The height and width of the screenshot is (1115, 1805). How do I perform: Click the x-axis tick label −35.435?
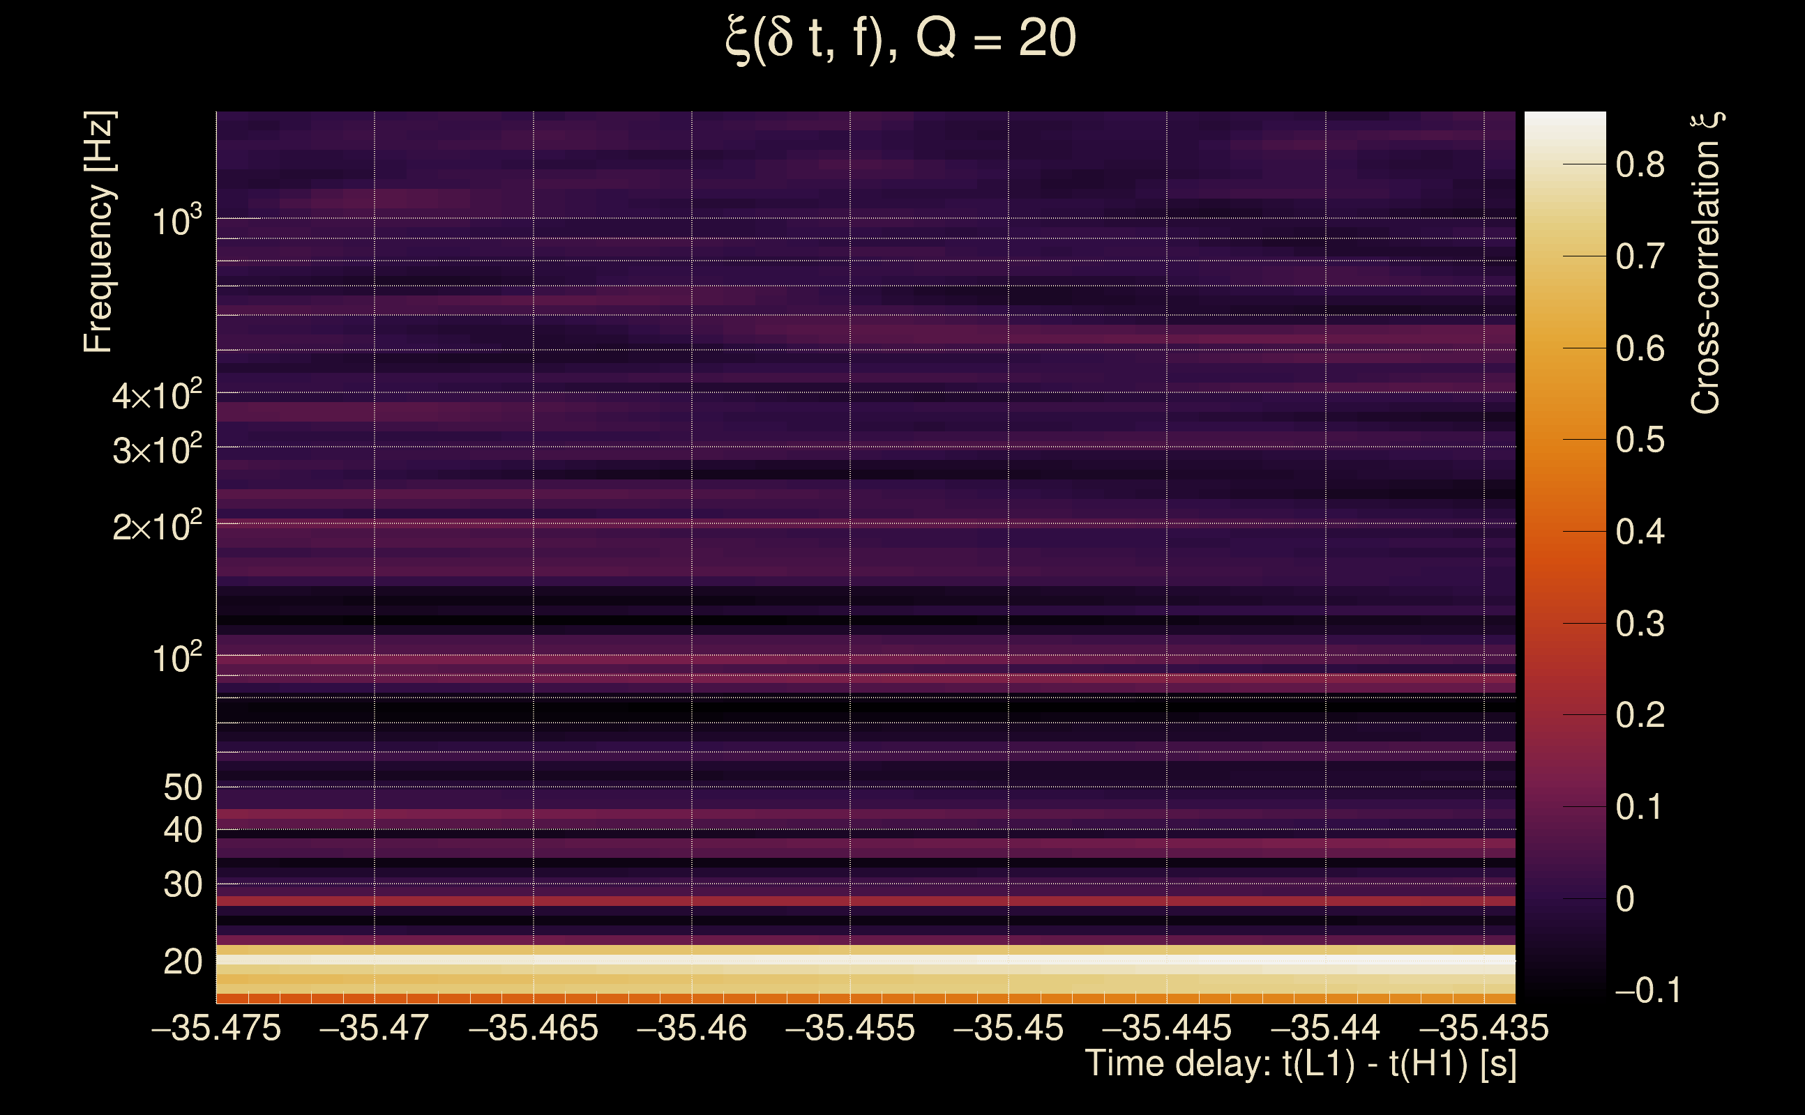(x=1483, y=1028)
